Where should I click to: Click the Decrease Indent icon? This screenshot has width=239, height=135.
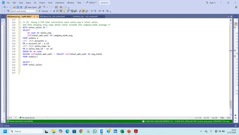(99, 11)
